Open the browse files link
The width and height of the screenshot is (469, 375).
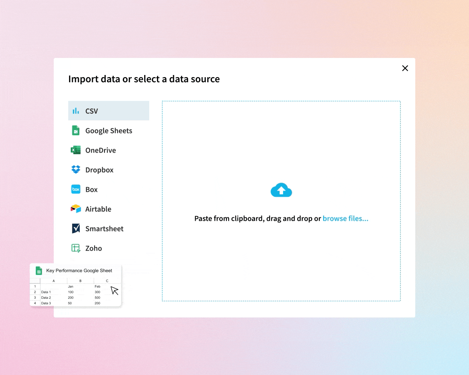[345, 219]
